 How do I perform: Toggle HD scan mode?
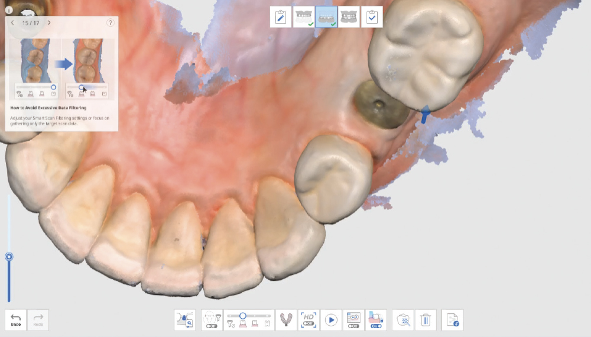click(x=309, y=320)
